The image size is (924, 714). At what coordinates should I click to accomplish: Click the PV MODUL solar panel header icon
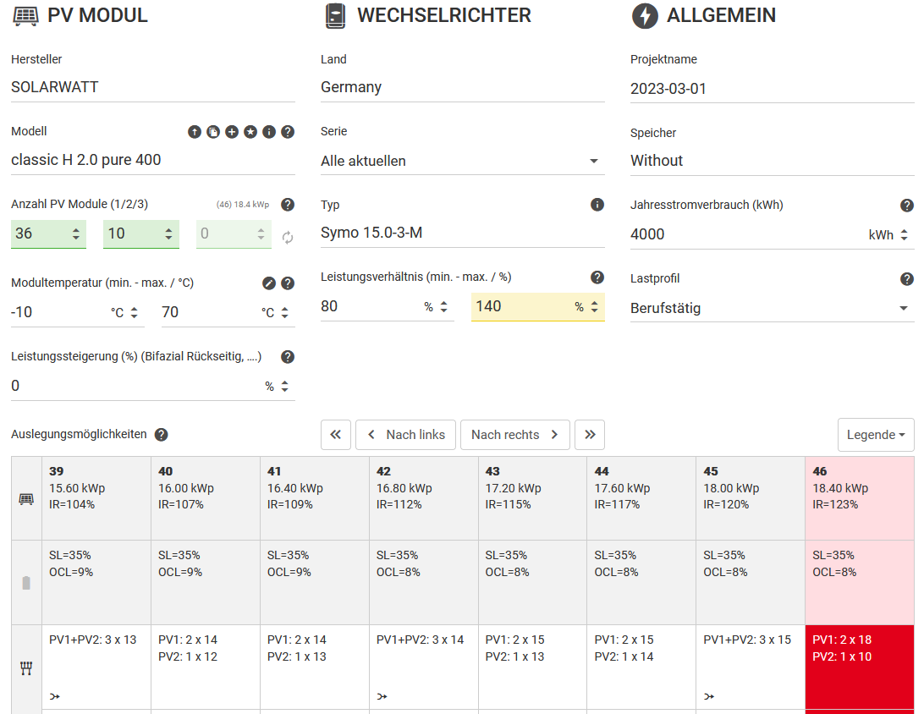pyautogui.click(x=25, y=16)
